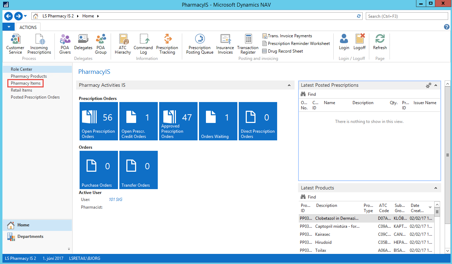The image size is (452, 264).
Task: Expand the navigation history dropdown
Action: click(x=25, y=16)
